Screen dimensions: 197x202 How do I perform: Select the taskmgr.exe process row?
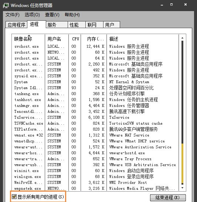pyautogui.click(x=95, y=106)
